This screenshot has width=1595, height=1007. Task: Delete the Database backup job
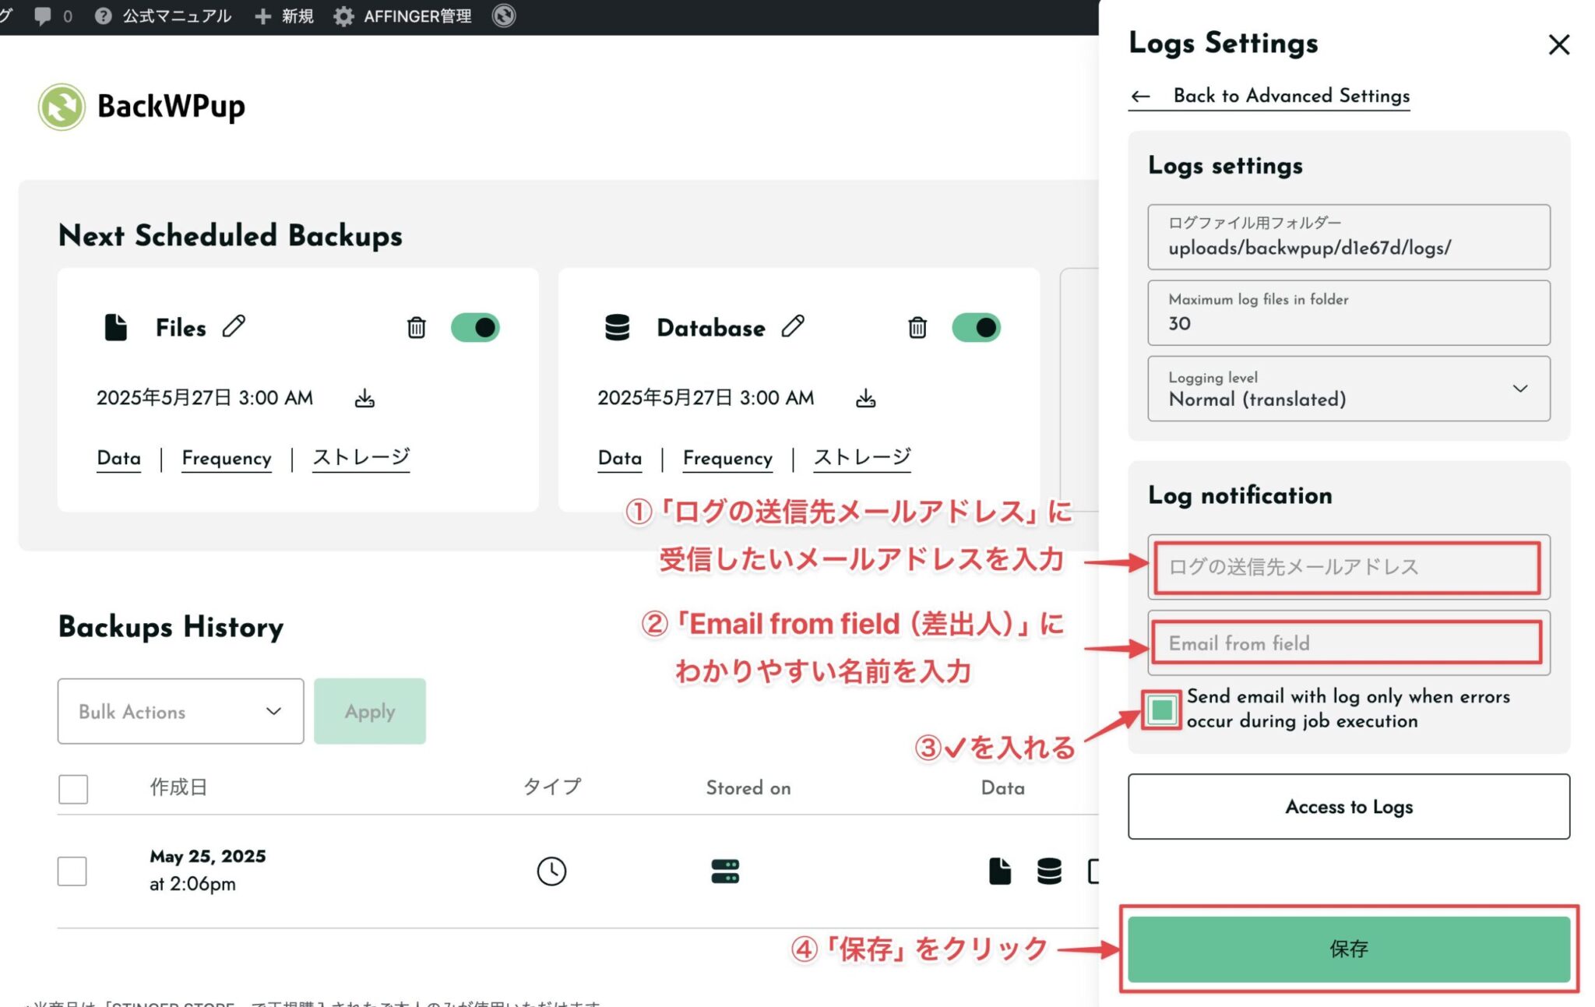[918, 328]
